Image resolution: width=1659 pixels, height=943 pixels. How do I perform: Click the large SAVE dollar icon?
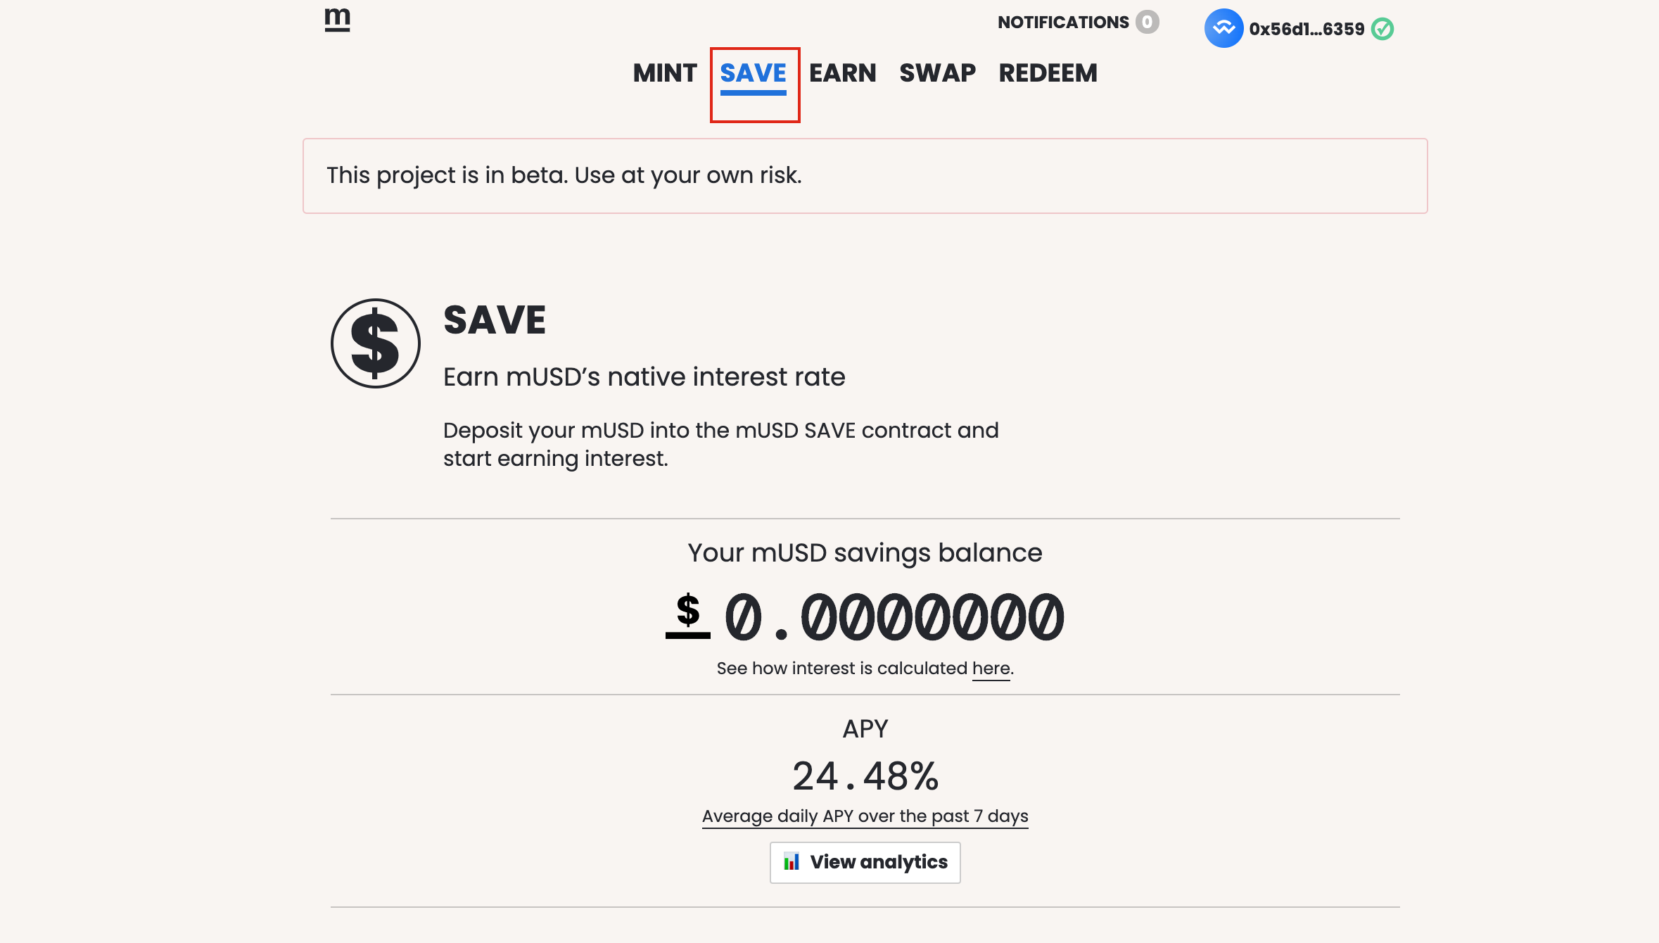(x=376, y=343)
